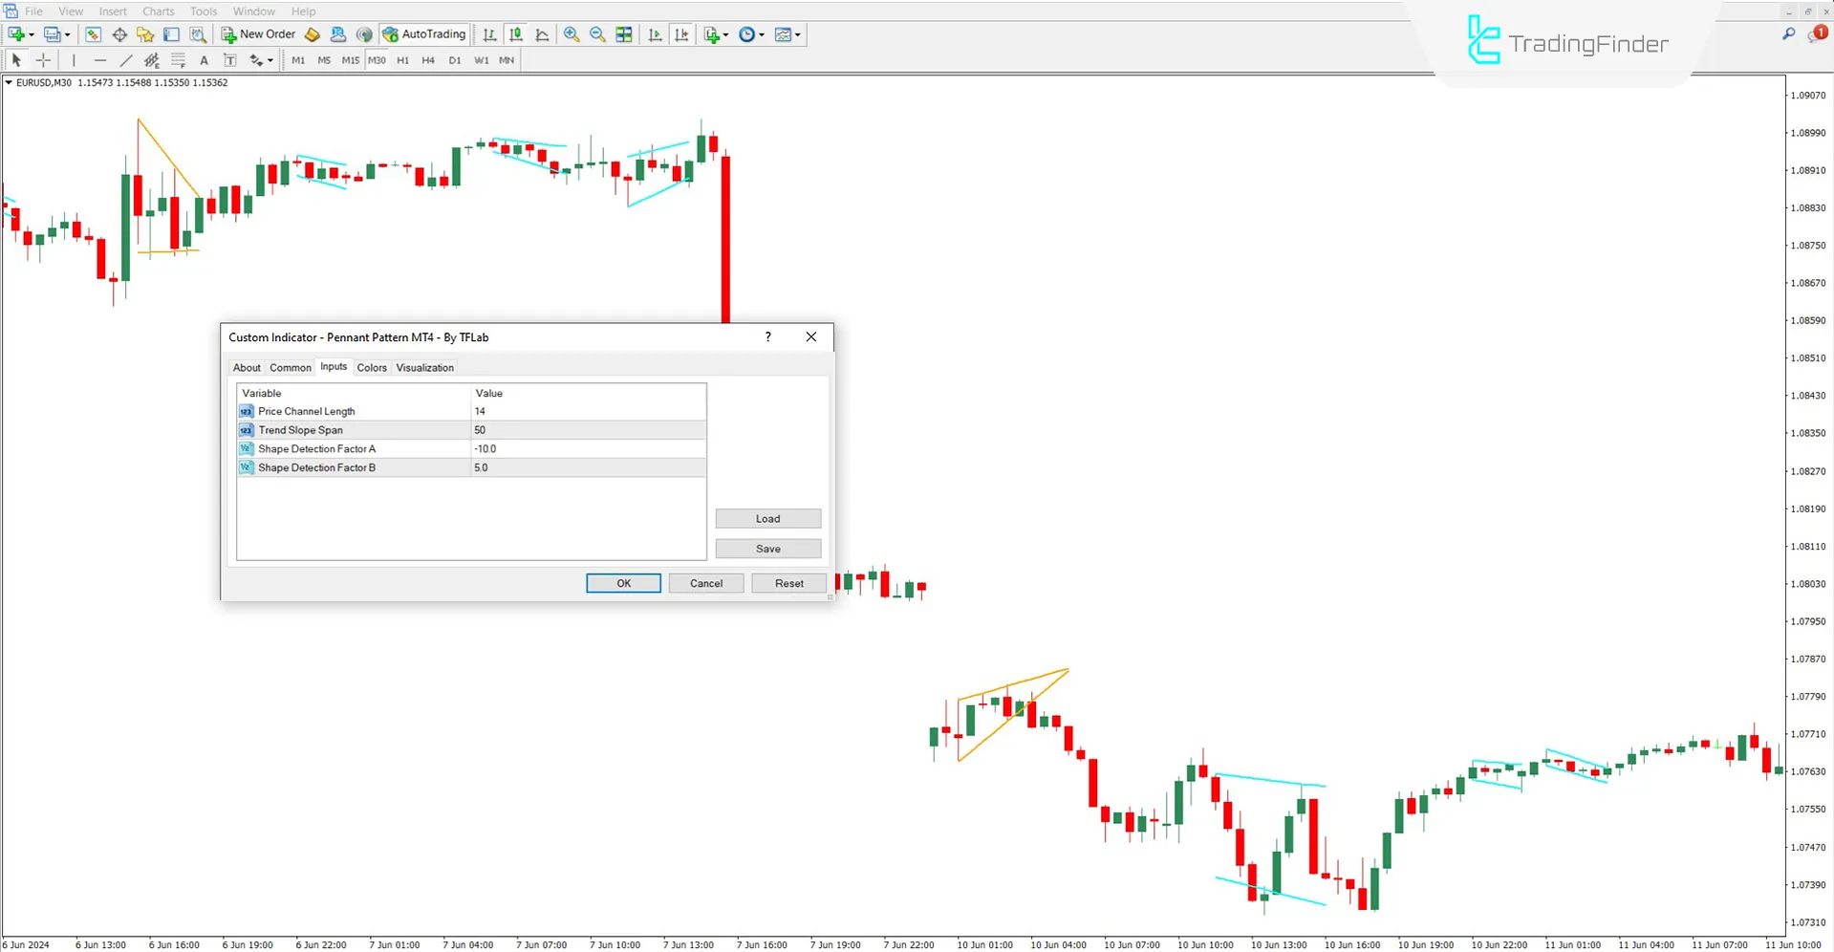The image size is (1834, 952).
Task: Toggle AutoTrading on
Action: point(423,34)
